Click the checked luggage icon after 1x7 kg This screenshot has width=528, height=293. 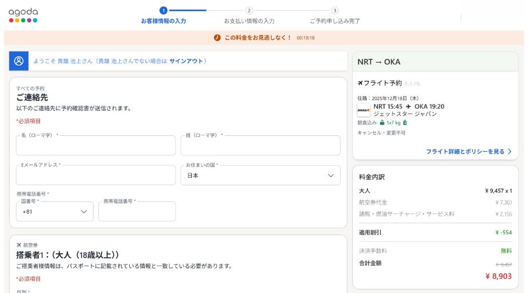405,123
